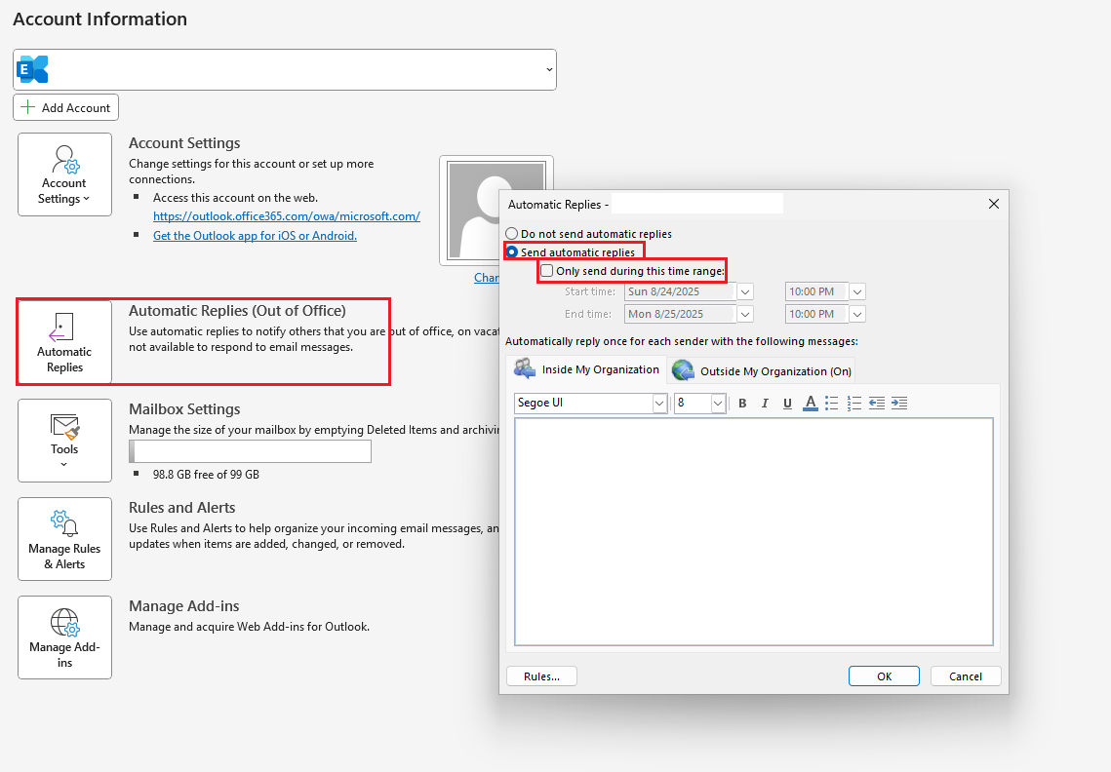Click inside the auto-reply message text box
This screenshot has width=1111, height=772.
coord(754,532)
